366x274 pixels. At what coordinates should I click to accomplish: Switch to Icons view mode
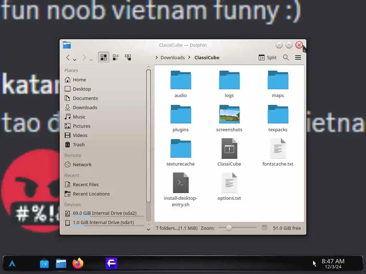click(x=103, y=57)
